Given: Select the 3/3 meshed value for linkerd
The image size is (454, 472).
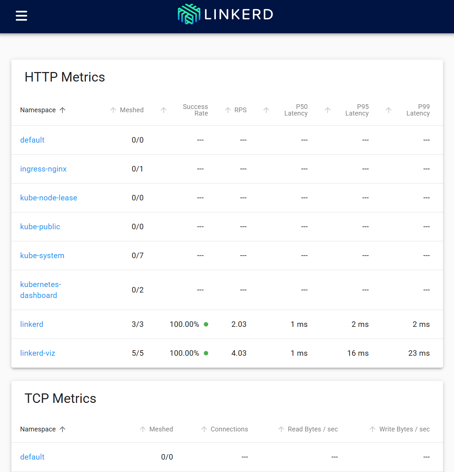Looking at the screenshot, I should pyautogui.click(x=138, y=324).
